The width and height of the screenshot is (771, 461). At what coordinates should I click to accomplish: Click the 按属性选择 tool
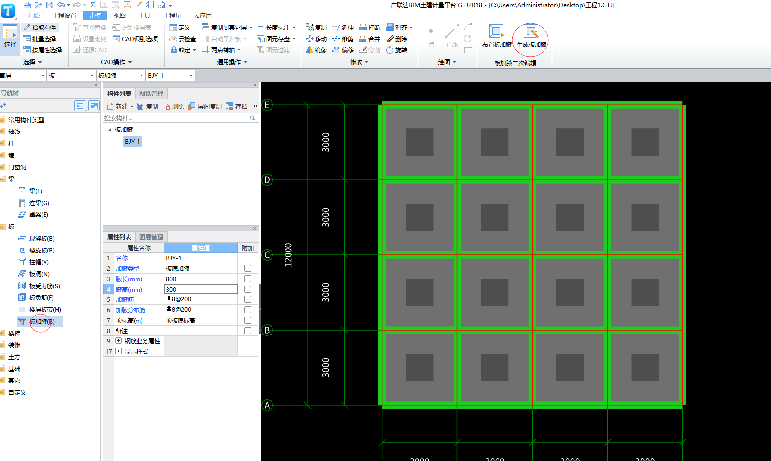coord(43,50)
